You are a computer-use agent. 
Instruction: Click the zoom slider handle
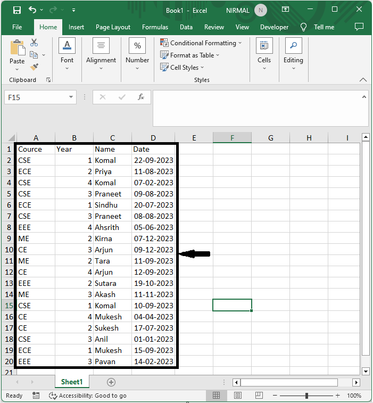306,396
